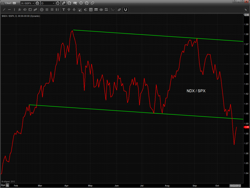Click the 1.95 price axis label
Screen dimensions: 250x188
246,64
